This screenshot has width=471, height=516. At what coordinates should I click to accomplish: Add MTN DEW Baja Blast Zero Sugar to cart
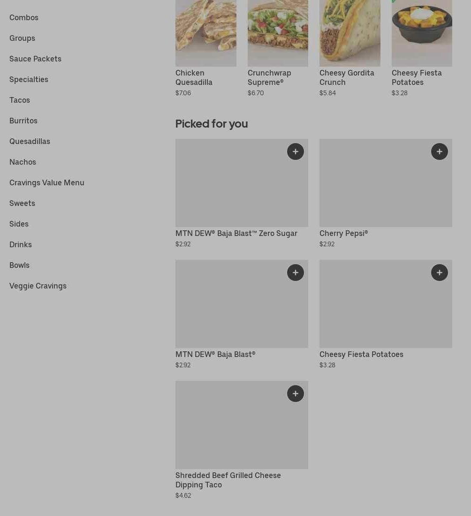pyautogui.click(x=296, y=152)
